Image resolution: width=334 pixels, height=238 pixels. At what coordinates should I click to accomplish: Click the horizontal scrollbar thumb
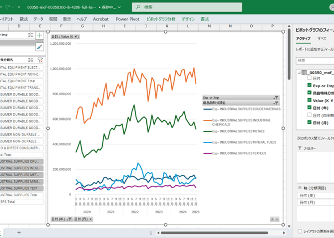[214, 233]
